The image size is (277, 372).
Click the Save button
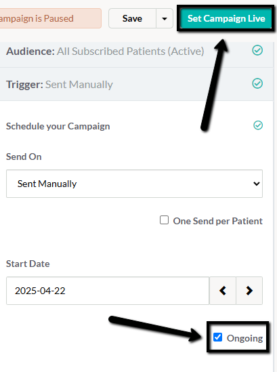pyautogui.click(x=132, y=18)
